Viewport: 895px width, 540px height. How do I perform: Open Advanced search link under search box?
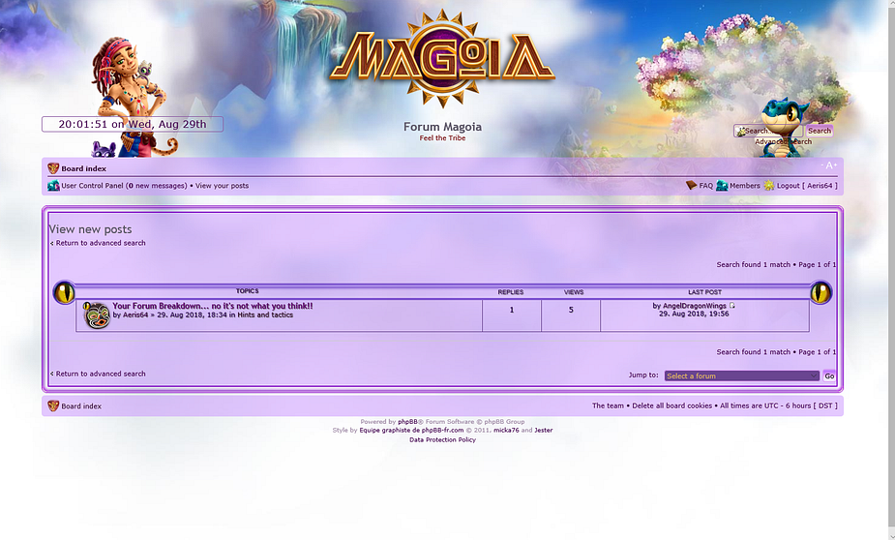coord(783,141)
